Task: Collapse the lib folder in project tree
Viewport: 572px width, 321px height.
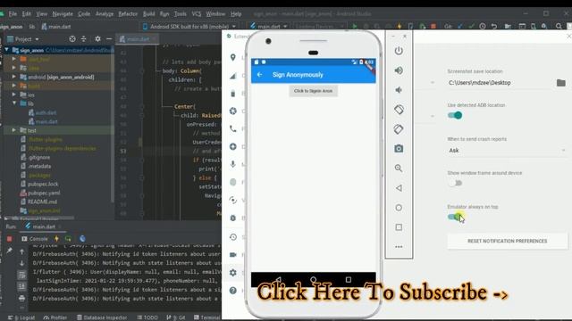Action: pos(14,103)
